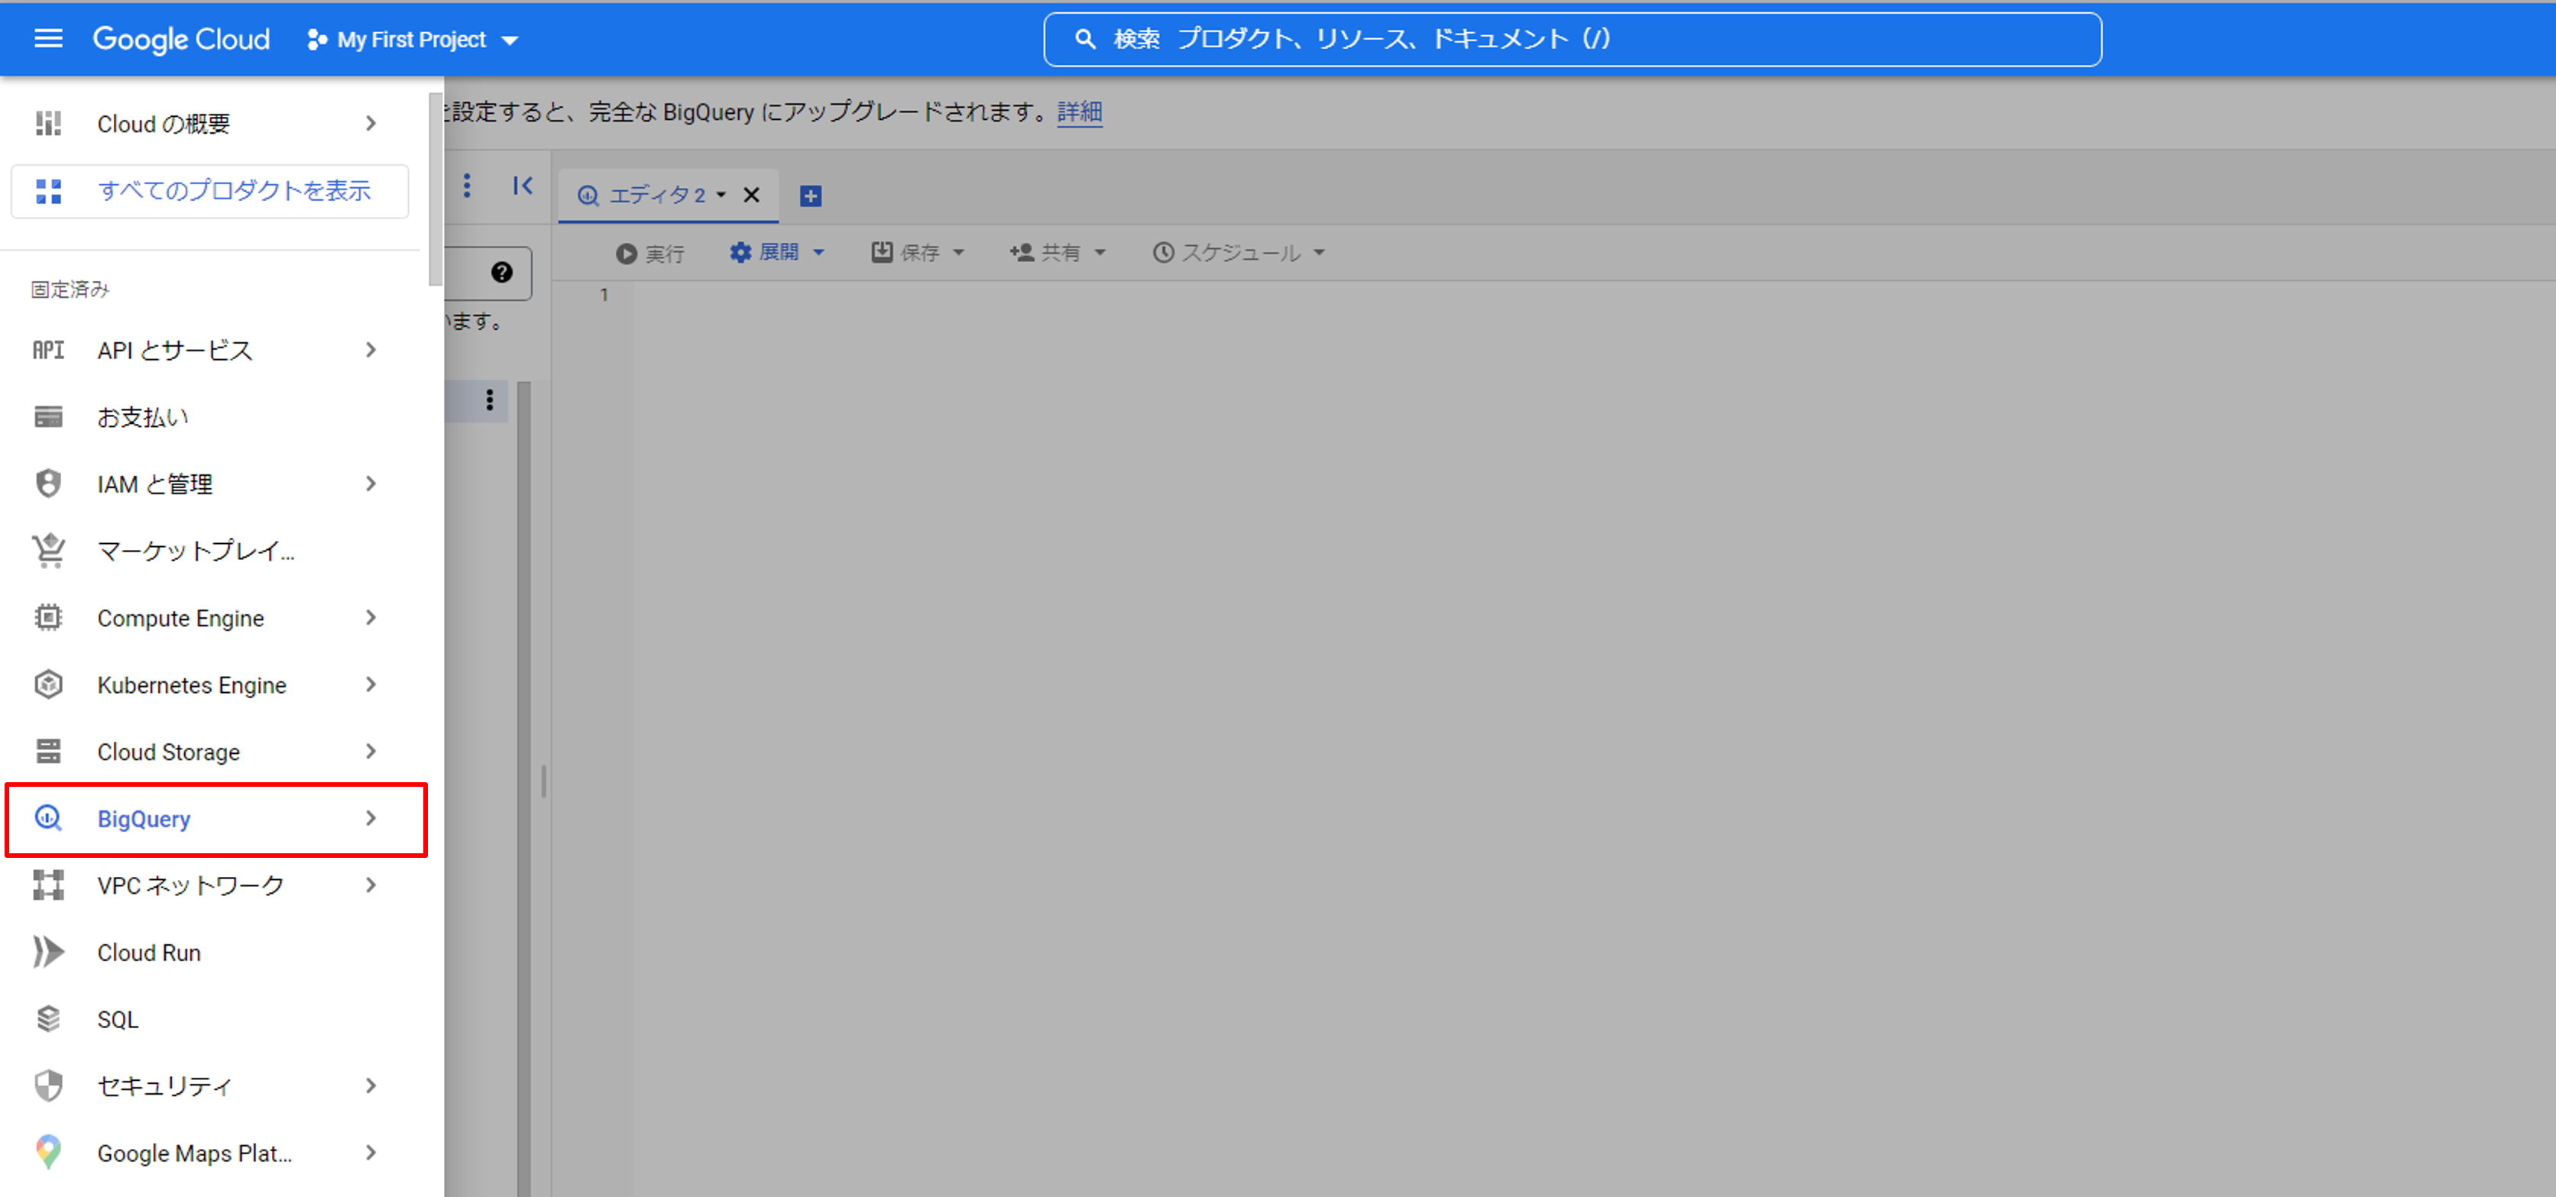Open the 展開 settings dropdown

777,253
